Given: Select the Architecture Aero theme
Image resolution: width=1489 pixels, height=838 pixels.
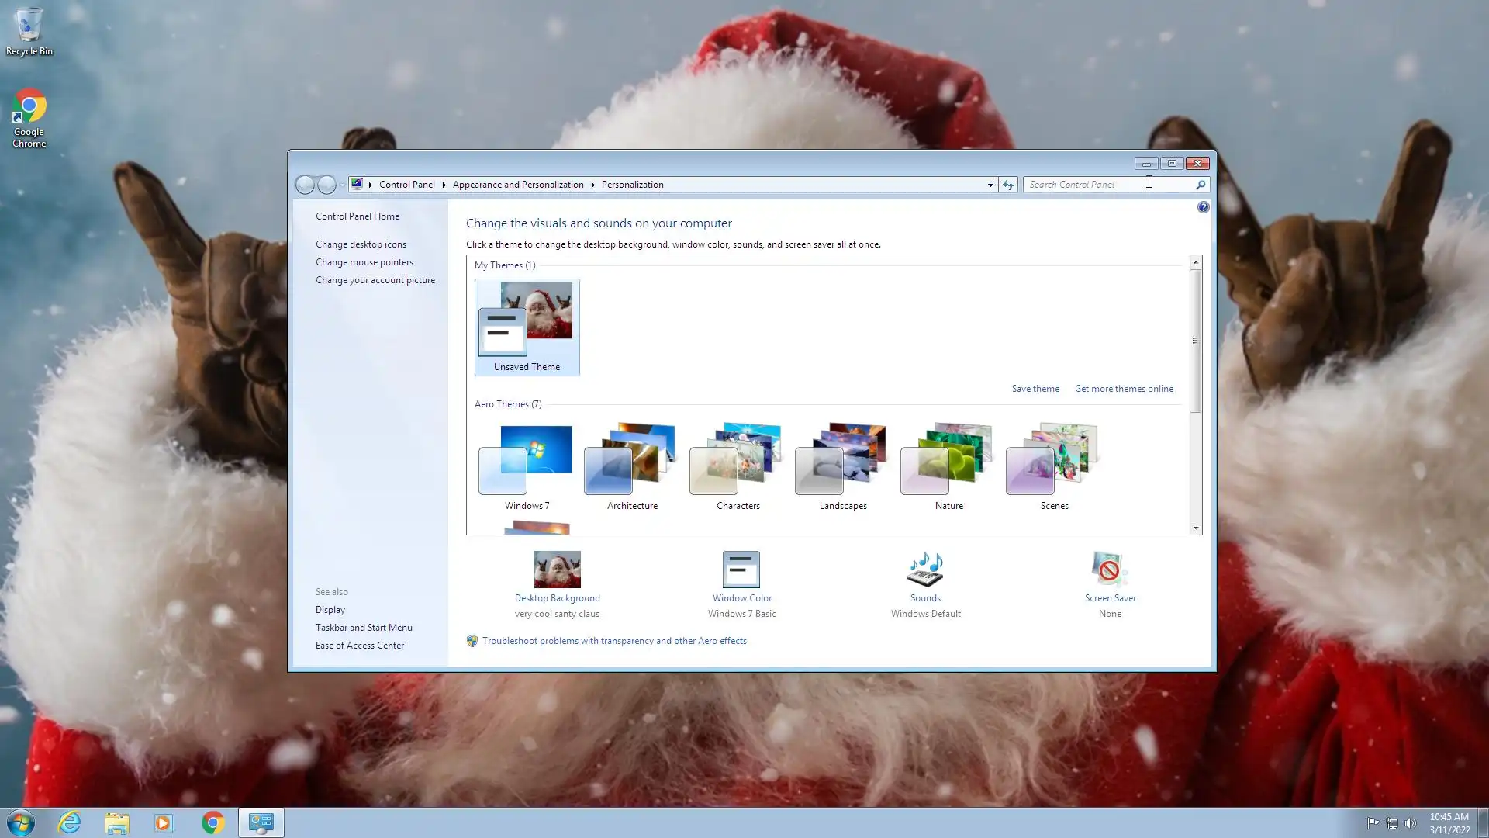Looking at the screenshot, I should coord(632,466).
